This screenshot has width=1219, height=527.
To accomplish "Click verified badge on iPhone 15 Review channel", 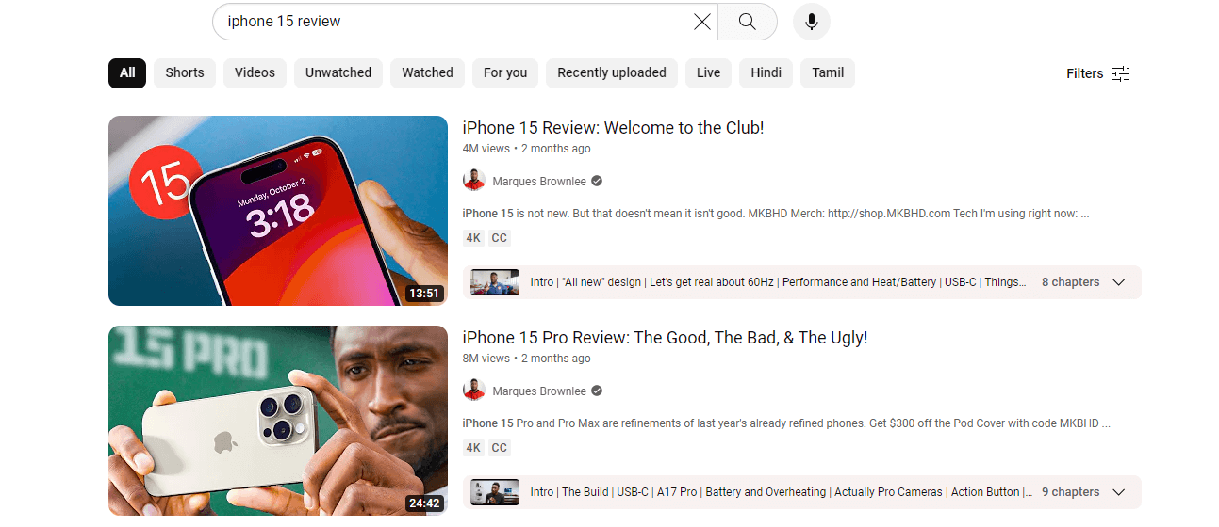I will click(597, 181).
